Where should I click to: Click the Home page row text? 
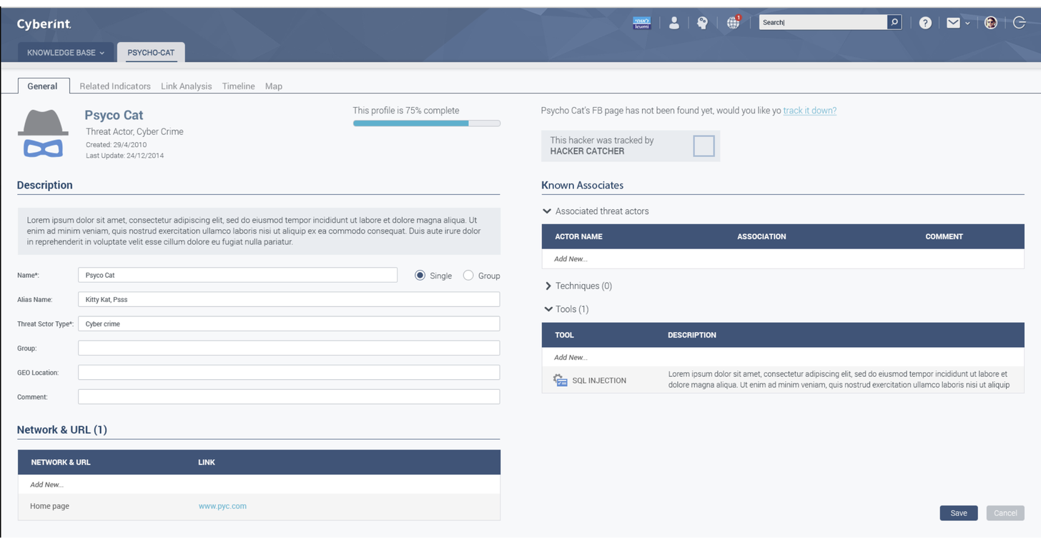49,506
